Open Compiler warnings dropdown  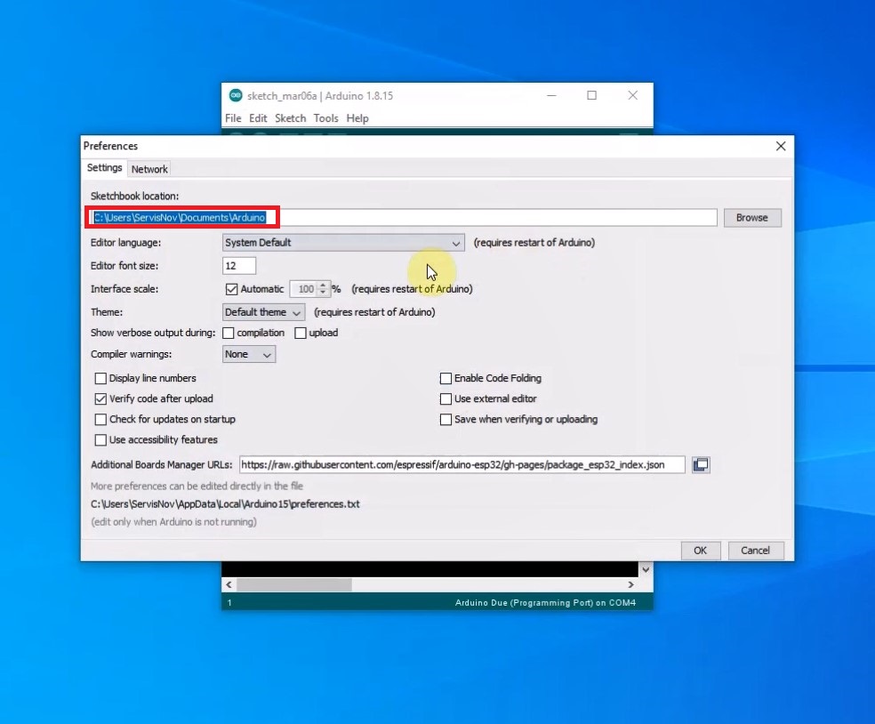pos(249,354)
